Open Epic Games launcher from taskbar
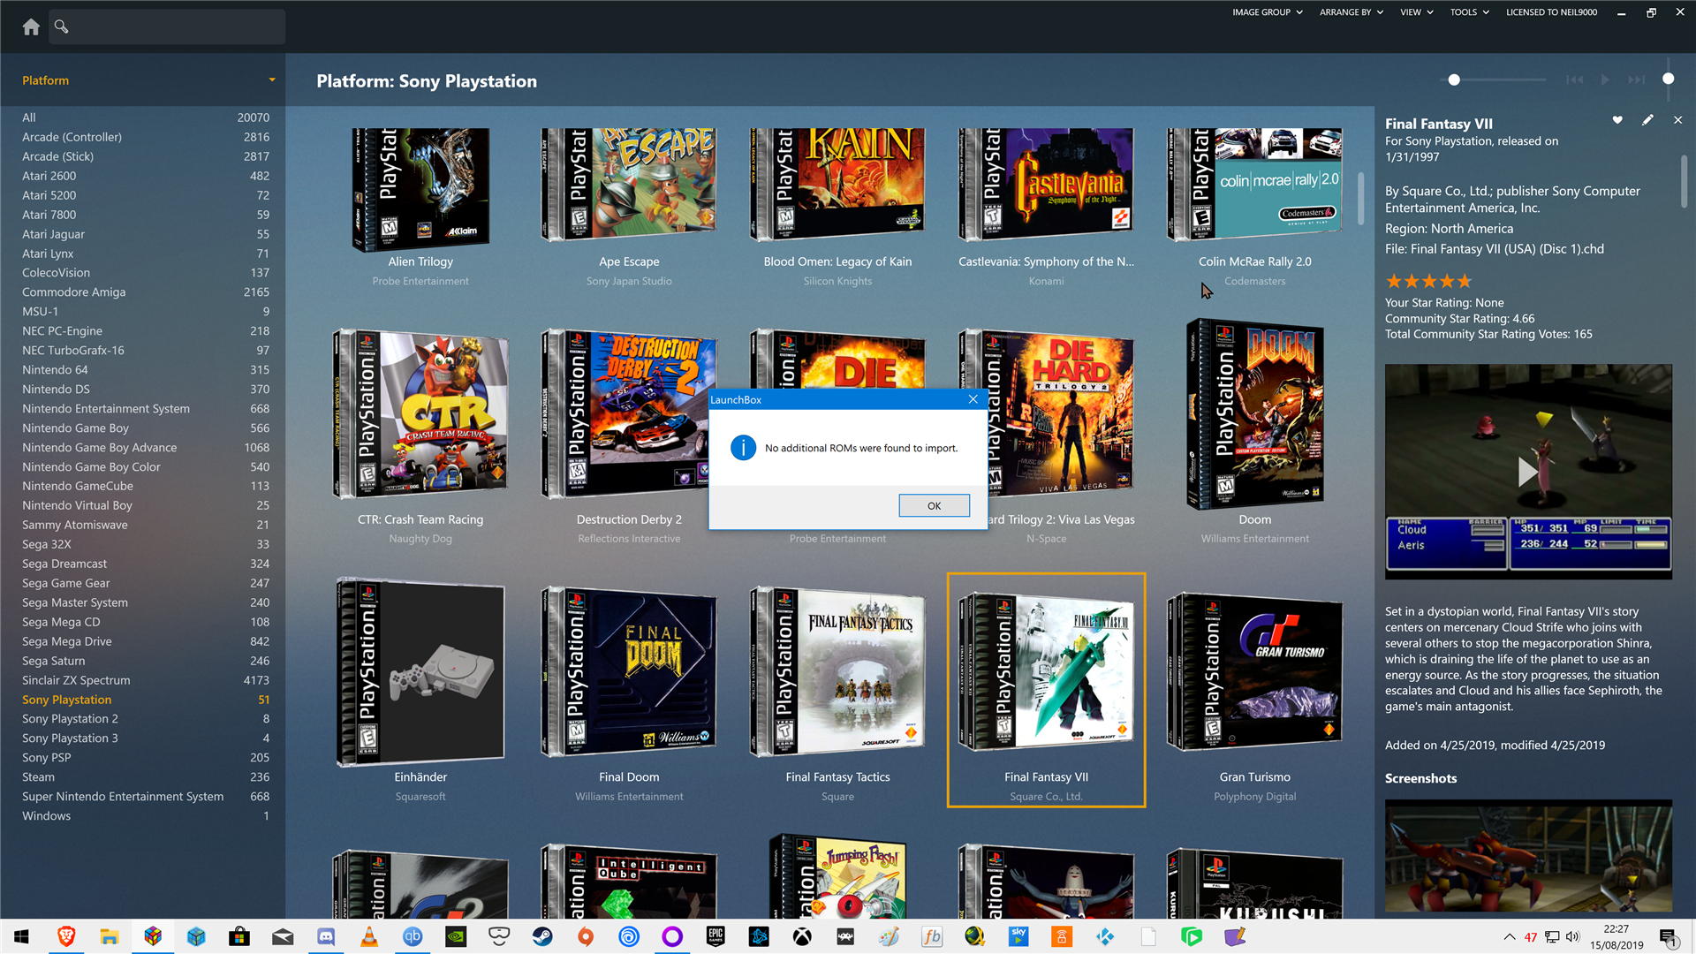This screenshot has width=1696, height=954. pos(715,936)
